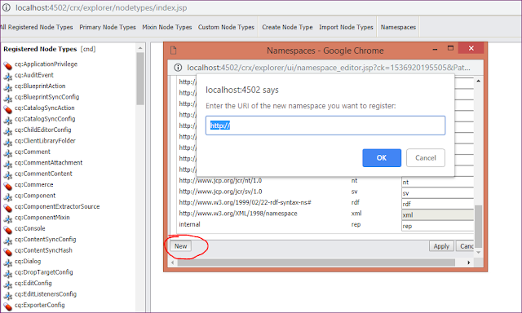Click the rep prefix input field
Viewport: 522px width, 313px height.
[x=437, y=226]
